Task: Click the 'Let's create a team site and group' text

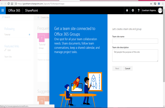Action: point(127,29)
